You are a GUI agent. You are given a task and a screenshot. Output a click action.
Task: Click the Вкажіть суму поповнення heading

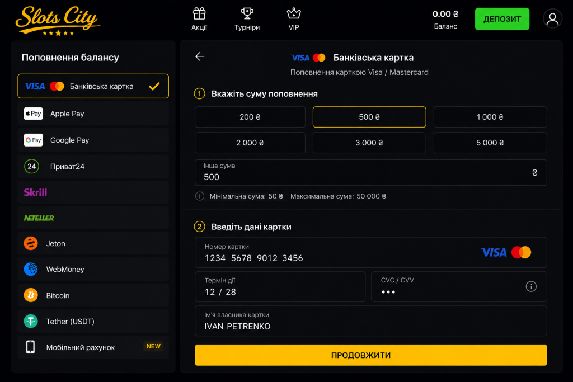(265, 94)
